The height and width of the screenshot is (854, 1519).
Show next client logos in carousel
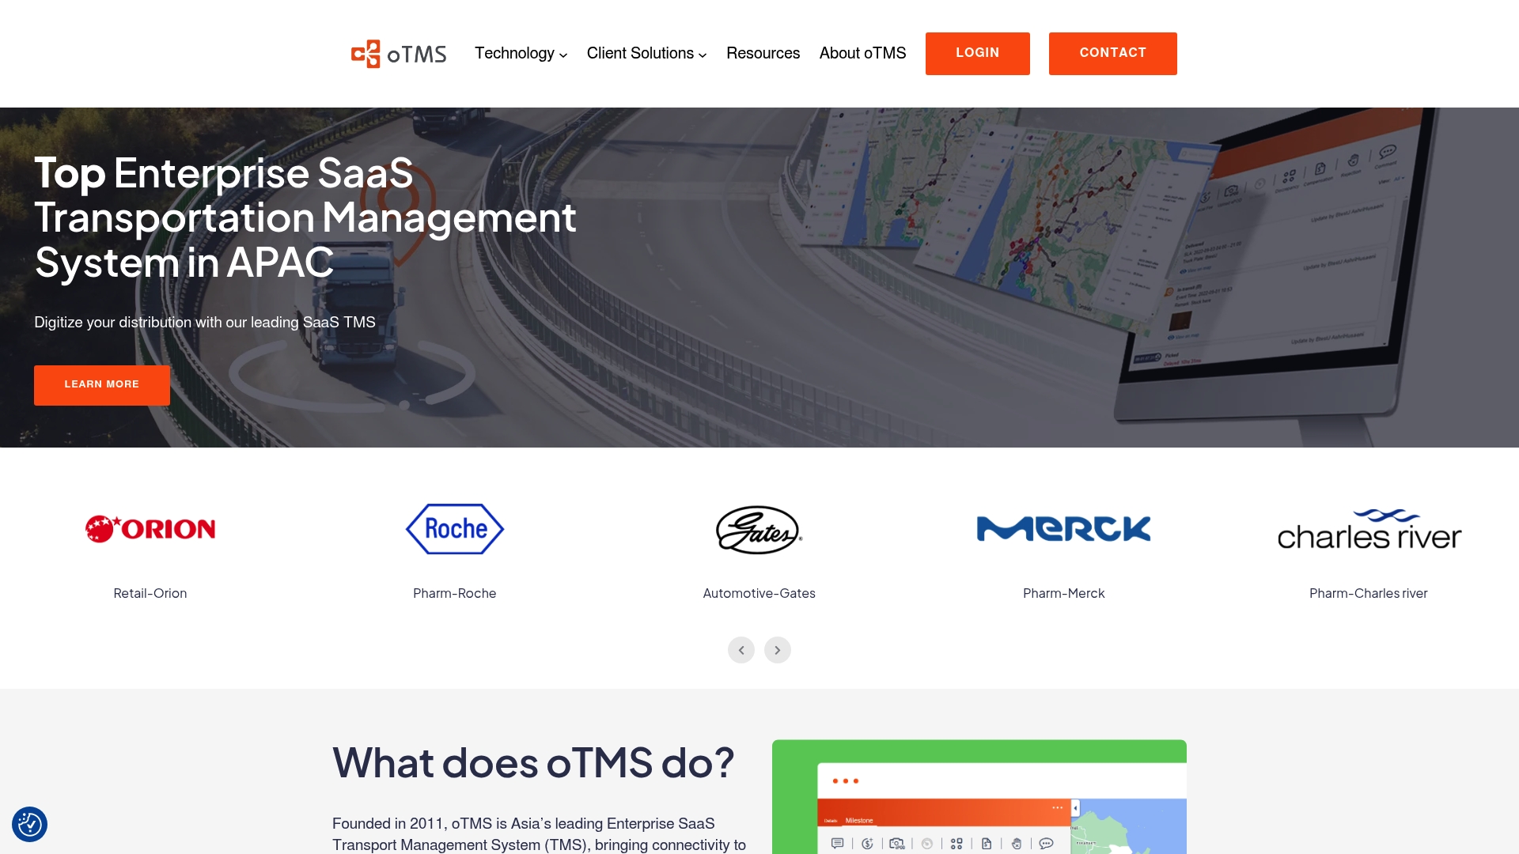(x=778, y=650)
